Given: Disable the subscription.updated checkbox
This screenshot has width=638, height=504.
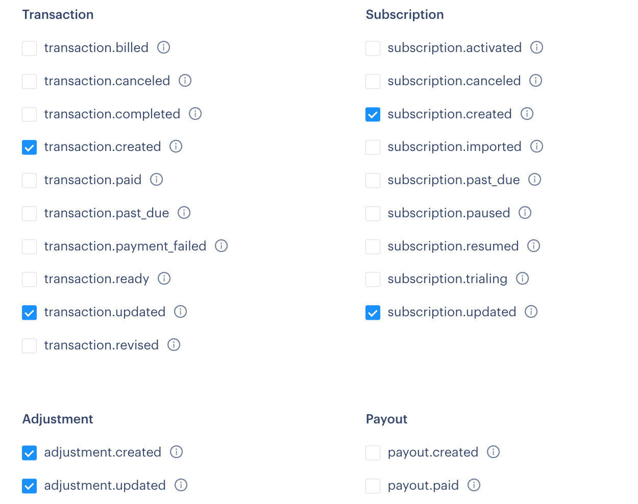Looking at the screenshot, I should [x=373, y=313].
